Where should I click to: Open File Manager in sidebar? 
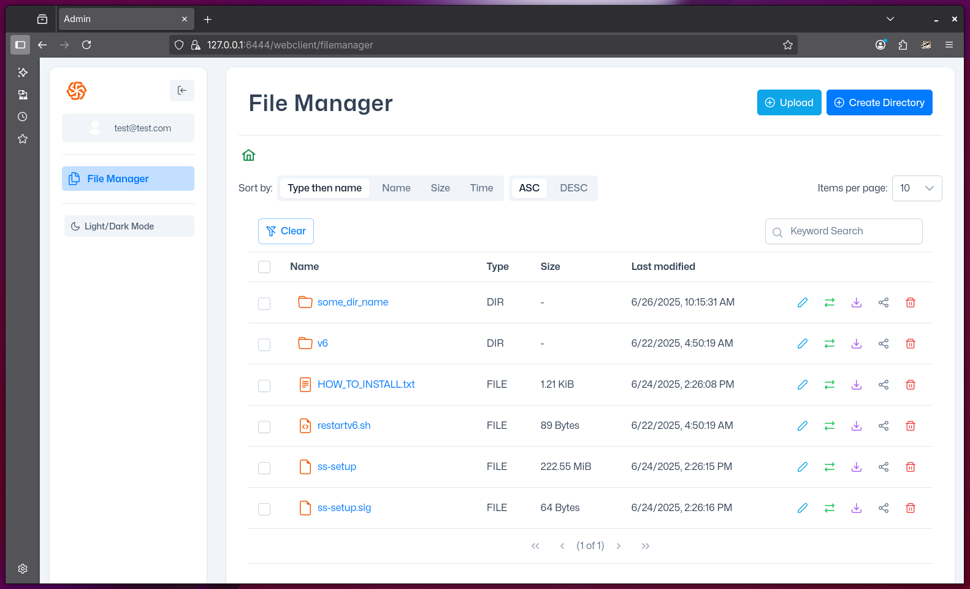click(x=128, y=179)
